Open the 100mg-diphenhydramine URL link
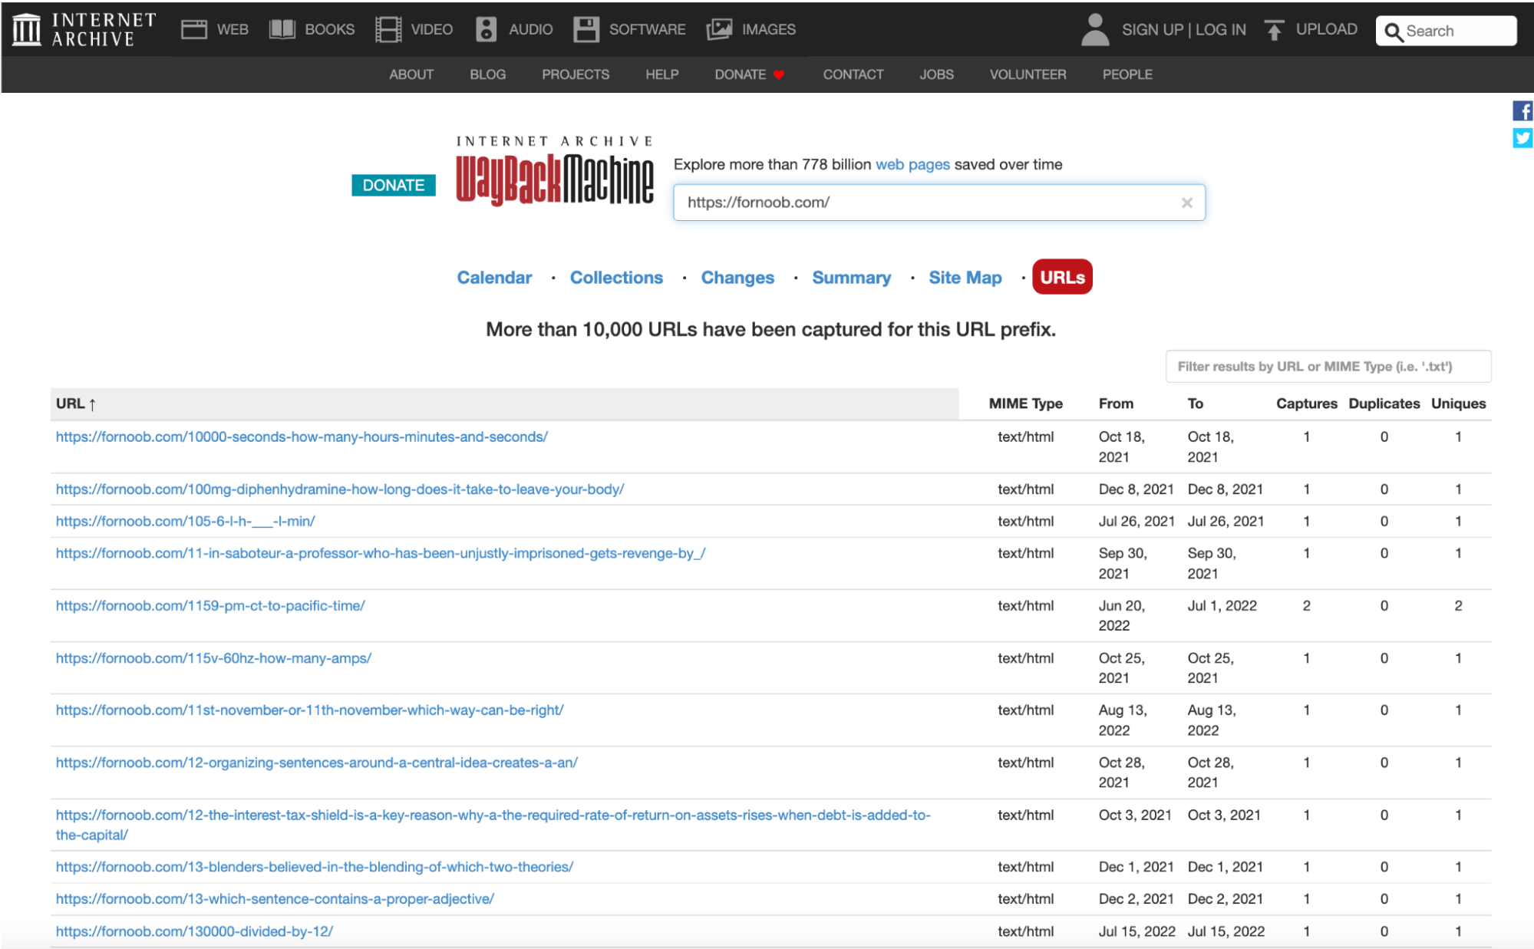1534x949 pixels. click(x=340, y=489)
